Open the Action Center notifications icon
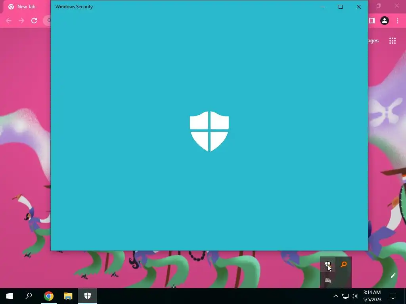 click(393, 296)
